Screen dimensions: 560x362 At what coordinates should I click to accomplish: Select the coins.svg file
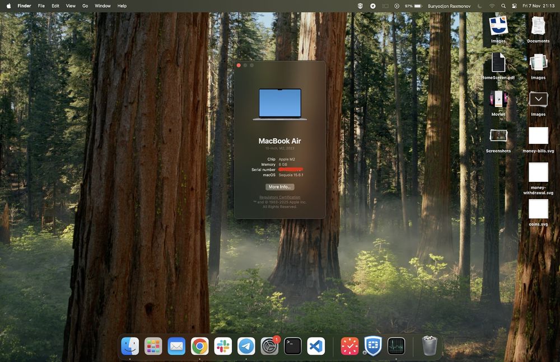tap(538, 213)
